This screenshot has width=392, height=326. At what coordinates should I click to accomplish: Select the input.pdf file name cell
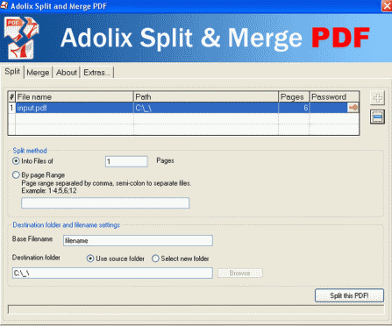coord(75,108)
